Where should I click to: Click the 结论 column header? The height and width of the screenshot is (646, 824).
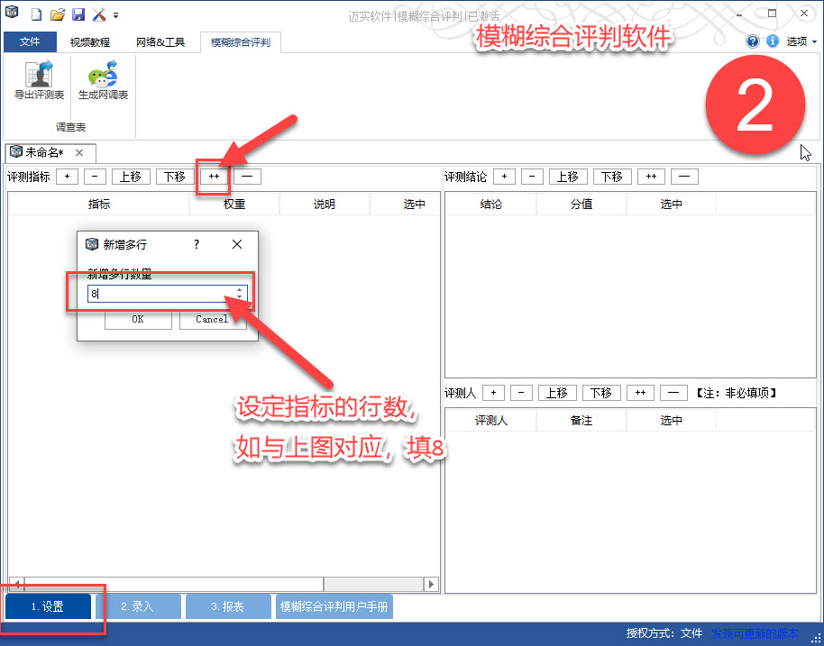point(490,205)
